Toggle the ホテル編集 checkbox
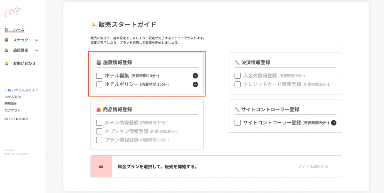This screenshot has height=193, width=384. click(99, 76)
